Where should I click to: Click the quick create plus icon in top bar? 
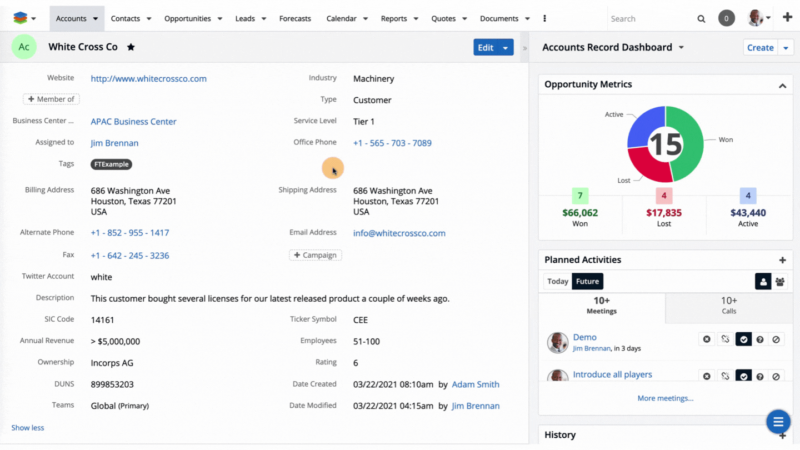tap(787, 18)
